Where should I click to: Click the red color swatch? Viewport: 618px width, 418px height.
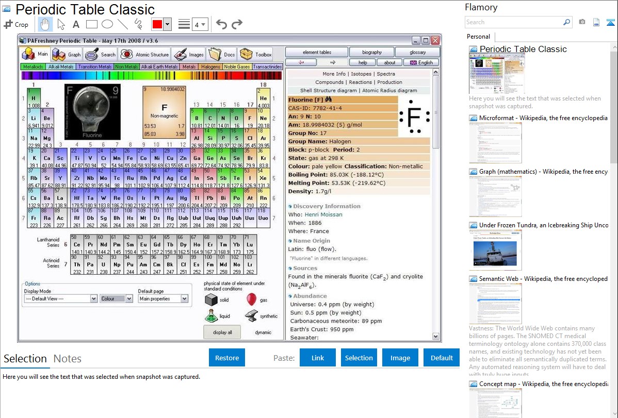pyautogui.click(x=157, y=24)
